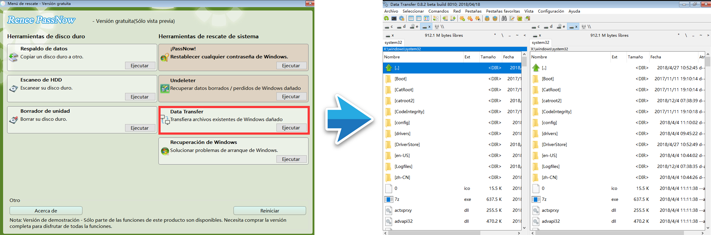Select optical drive e in left panel
Screen dimensions: 711x235
(x=414, y=27)
